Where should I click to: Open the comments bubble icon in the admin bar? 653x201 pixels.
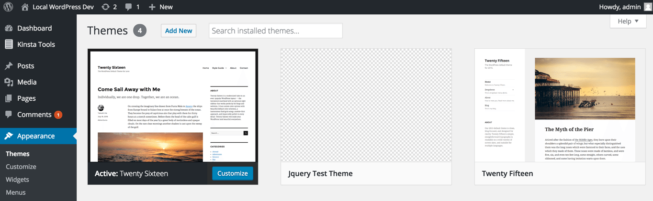point(129,7)
